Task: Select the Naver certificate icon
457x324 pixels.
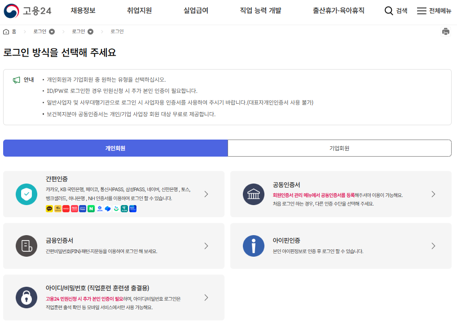Action: tap(91, 209)
